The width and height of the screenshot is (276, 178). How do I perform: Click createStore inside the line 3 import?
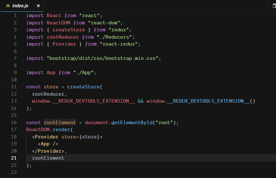point(69,30)
